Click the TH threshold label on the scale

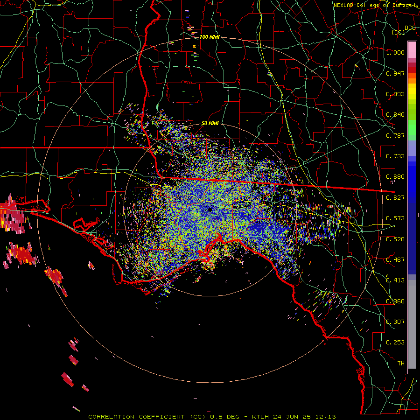(x=401, y=364)
